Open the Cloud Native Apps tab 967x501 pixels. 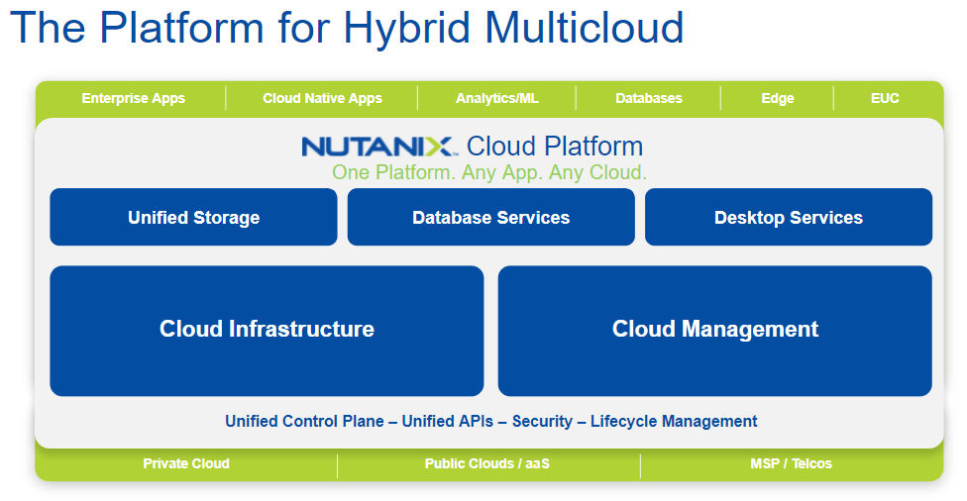[322, 98]
